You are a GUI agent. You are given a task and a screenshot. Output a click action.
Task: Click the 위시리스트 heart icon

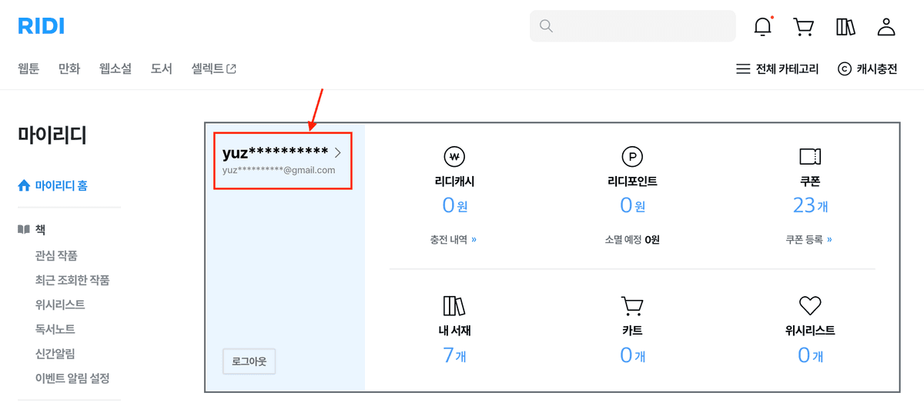click(x=810, y=306)
